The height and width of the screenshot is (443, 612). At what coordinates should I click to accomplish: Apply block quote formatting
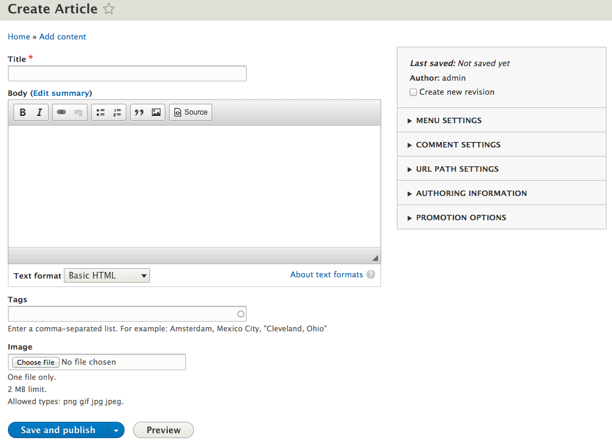click(x=139, y=112)
